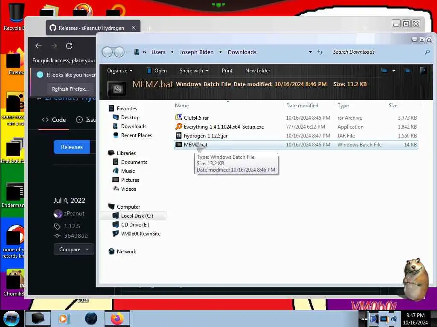This screenshot has height=327, width=437.
Task: Click the Desktop icon under Favorites
Action: tap(115, 117)
